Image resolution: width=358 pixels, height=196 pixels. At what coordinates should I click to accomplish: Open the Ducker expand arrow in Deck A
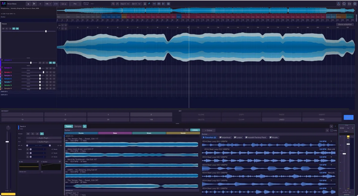[x=59, y=161]
